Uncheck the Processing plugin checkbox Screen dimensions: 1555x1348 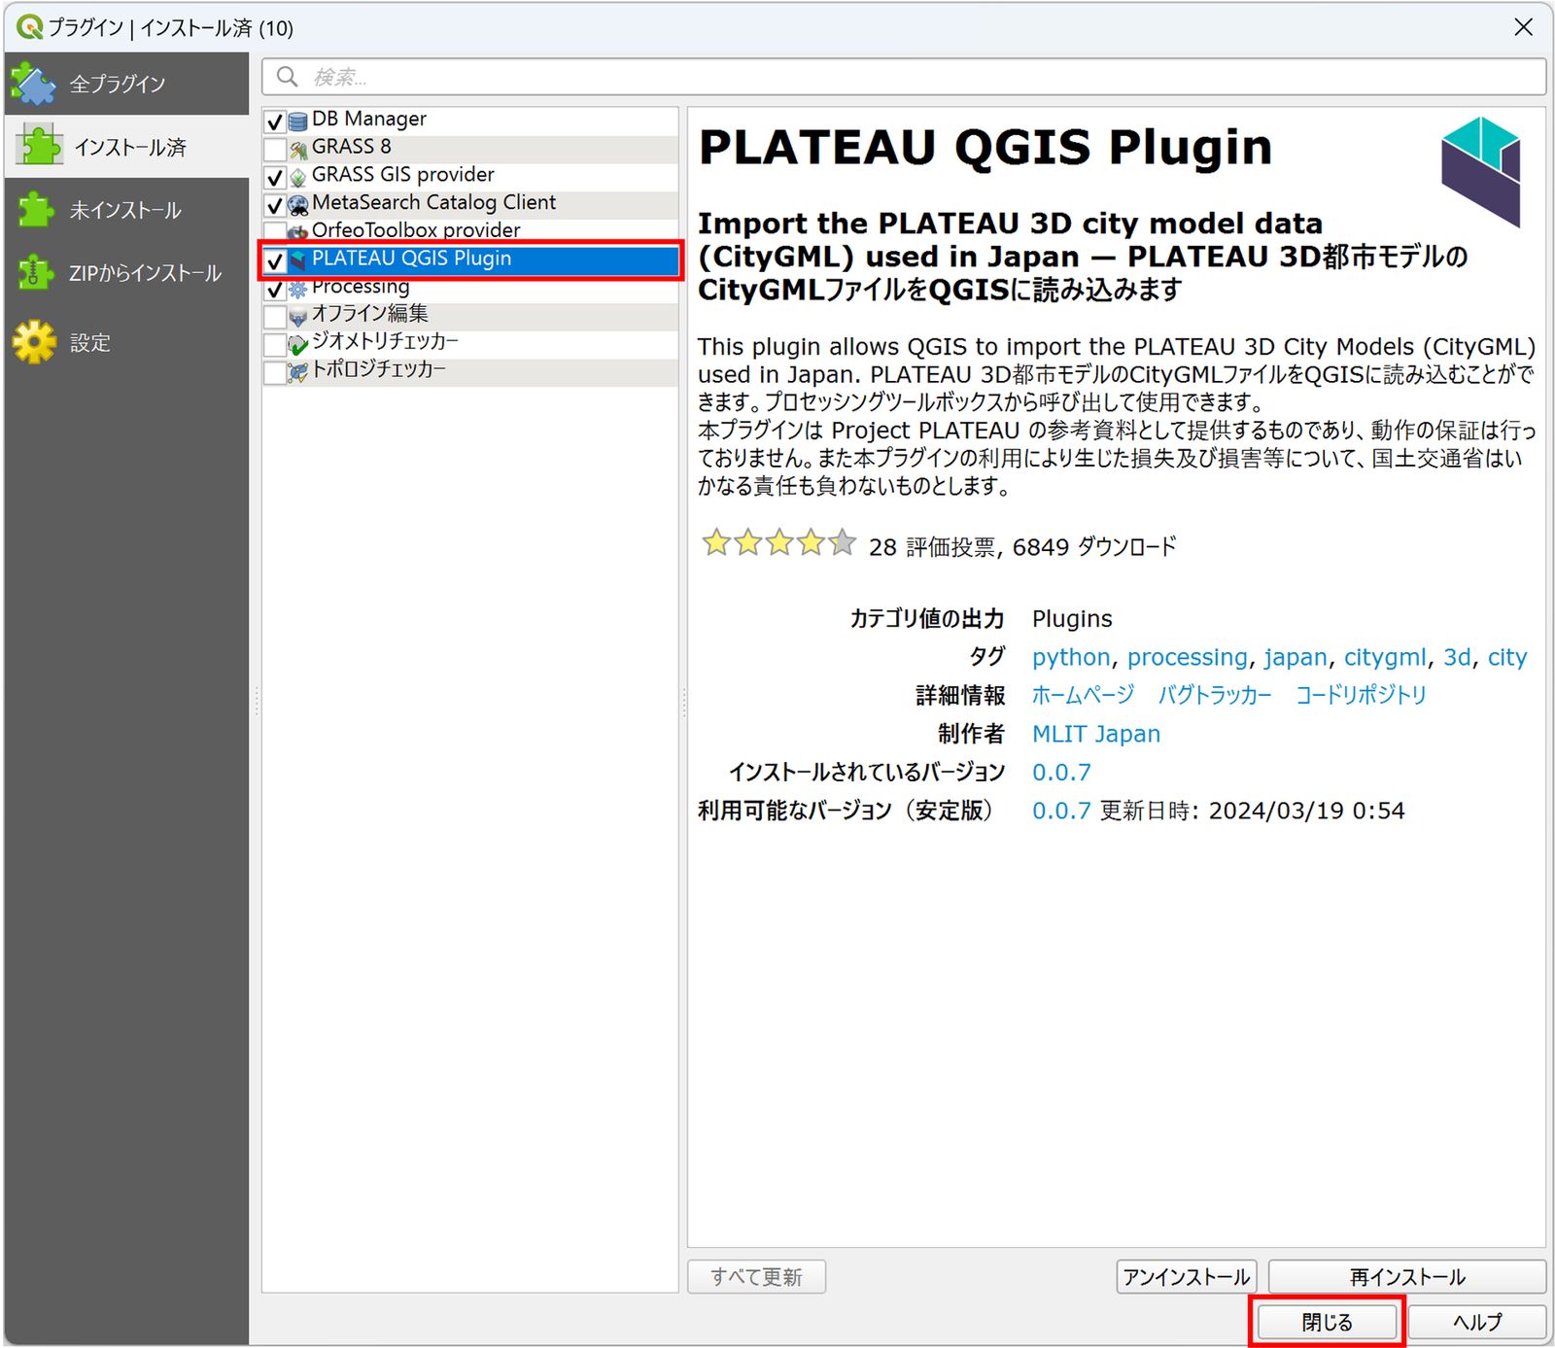click(275, 289)
